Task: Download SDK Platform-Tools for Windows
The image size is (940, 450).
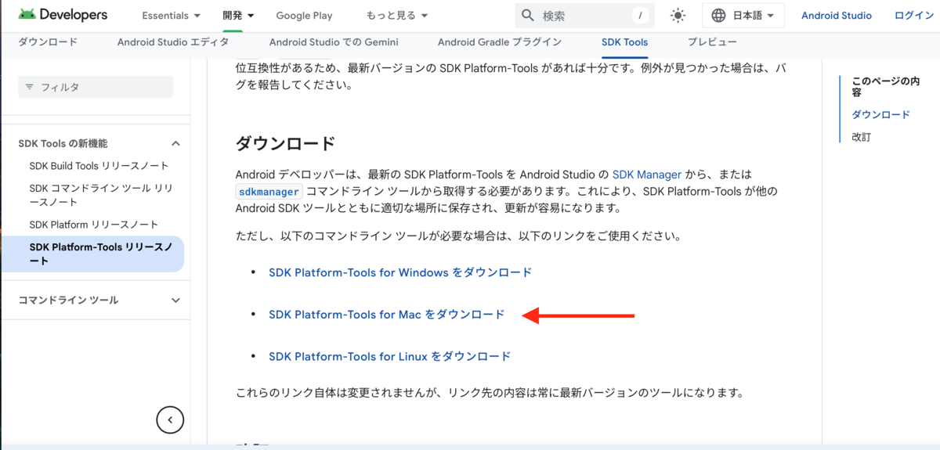Action: (x=400, y=272)
